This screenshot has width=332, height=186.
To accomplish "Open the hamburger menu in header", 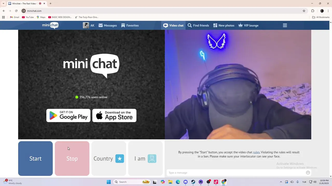I will pos(285,25).
